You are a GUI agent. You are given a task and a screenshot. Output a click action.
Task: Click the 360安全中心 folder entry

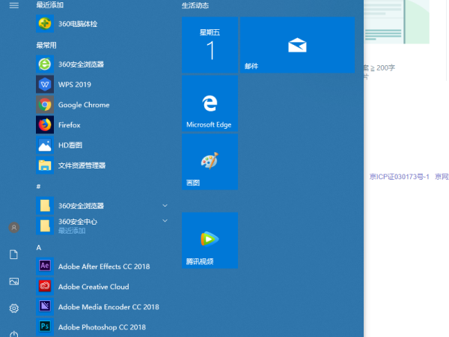[x=103, y=226]
